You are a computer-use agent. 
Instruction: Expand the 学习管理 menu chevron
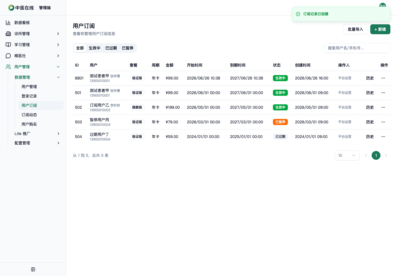58,45
